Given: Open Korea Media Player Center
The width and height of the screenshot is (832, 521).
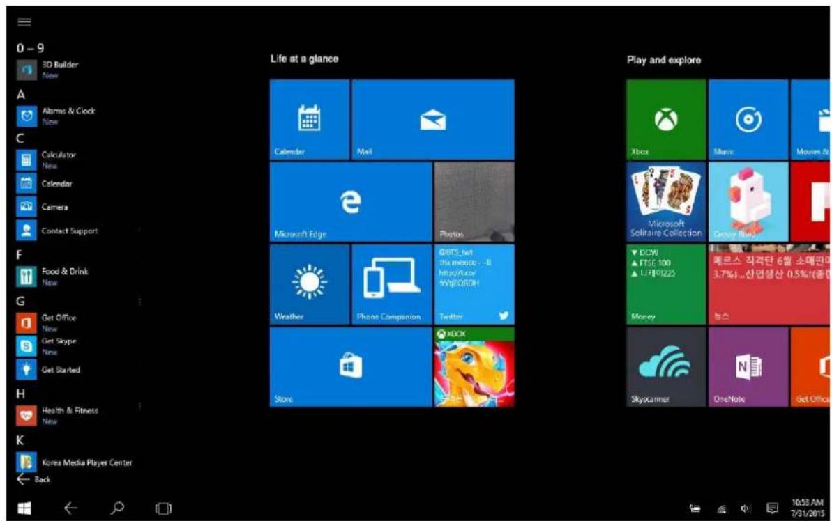Looking at the screenshot, I should click(x=75, y=462).
